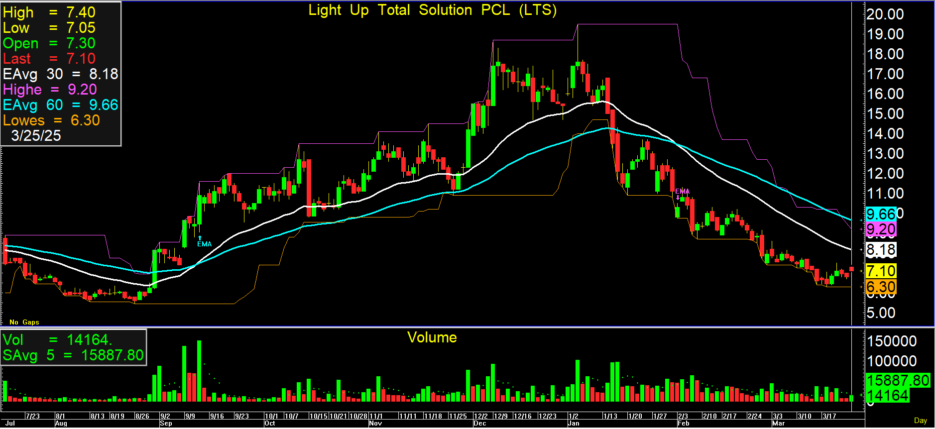The height and width of the screenshot is (429, 935).
Task: Click the 16.00 price axis label
Action: [x=885, y=94]
